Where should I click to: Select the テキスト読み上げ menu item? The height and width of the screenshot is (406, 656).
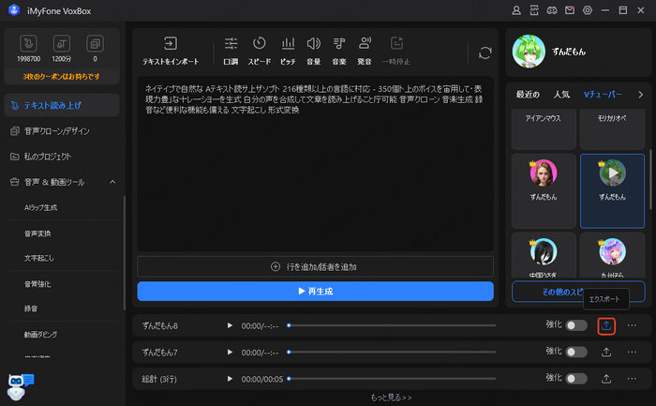tap(62, 105)
